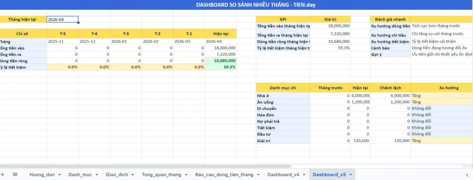473x180 pixels.
Task: Select the 'Danh mục chi' header cell
Action: coord(283,88)
